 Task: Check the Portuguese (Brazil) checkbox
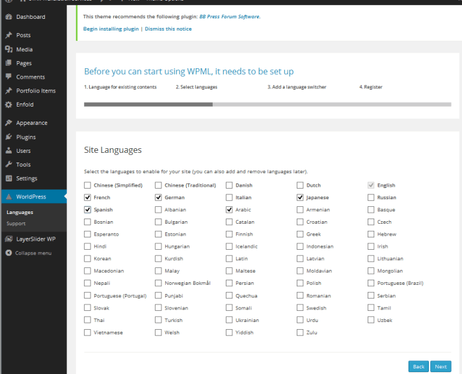(371, 283)
